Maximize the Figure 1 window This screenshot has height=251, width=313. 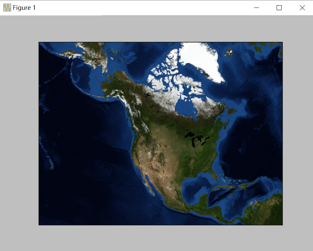279,7
